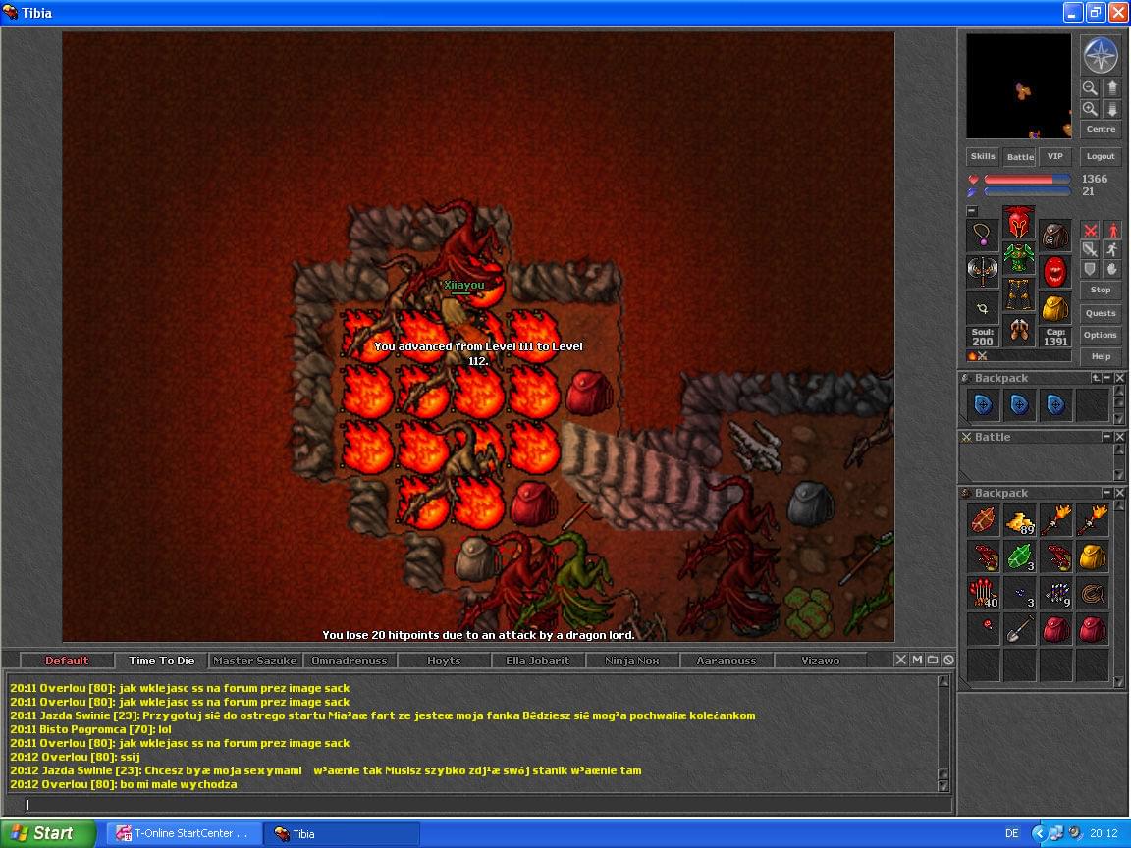Select the red demon shield

coord(1055,271)
